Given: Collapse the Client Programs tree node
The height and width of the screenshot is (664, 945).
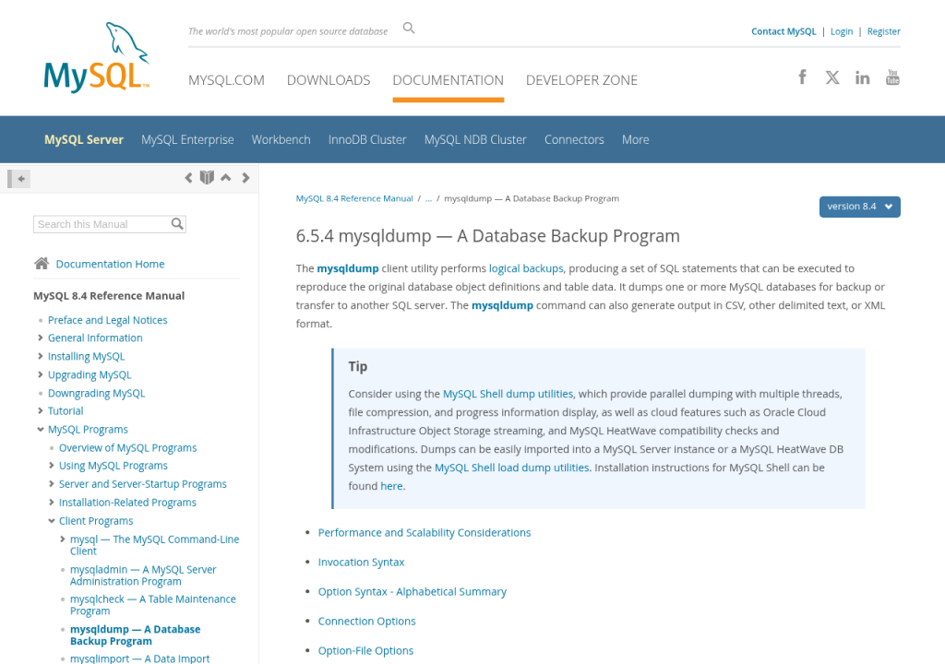Looking at the screenshot, I should coord(52,521).
